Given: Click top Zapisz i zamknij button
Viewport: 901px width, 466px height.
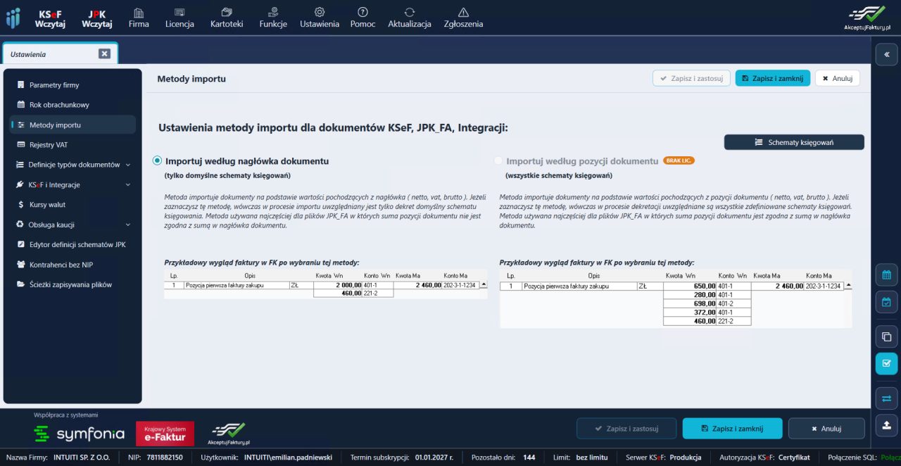Looking at the screenshot, I should [773, 78].
